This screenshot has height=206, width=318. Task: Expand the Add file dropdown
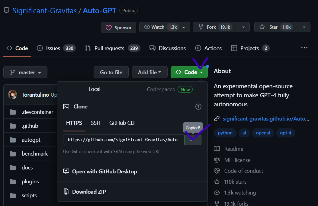150,72
